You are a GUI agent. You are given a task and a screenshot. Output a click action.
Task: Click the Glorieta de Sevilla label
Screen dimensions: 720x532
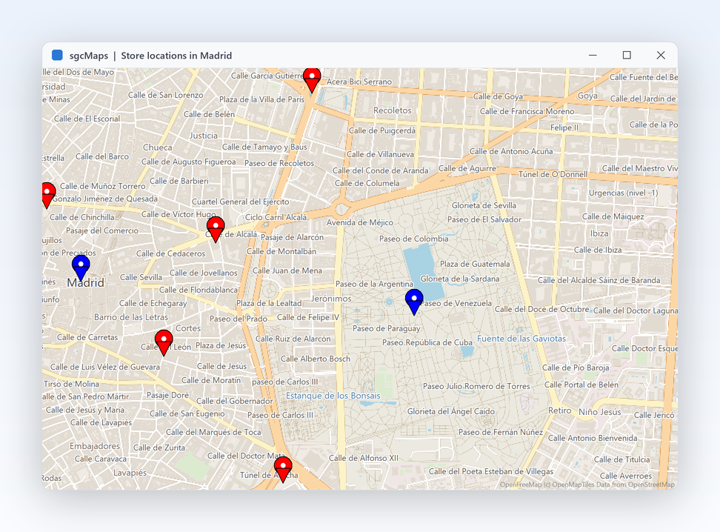484,205
